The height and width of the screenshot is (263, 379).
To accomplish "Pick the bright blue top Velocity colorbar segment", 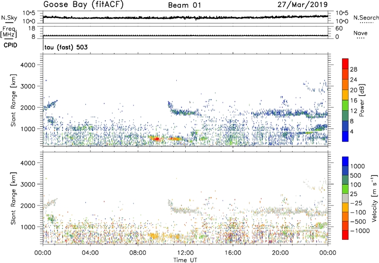I will (x=345, y=161).
